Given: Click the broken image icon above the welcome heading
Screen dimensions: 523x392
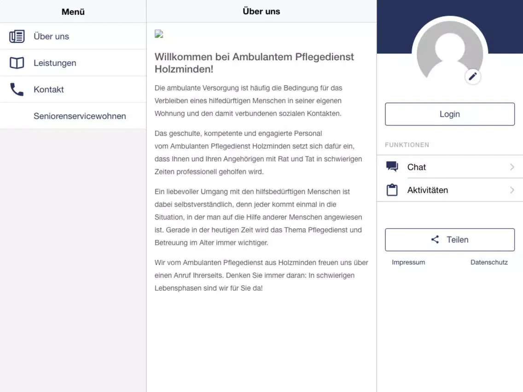Looking at the screenshot, I should pos(159,34).
